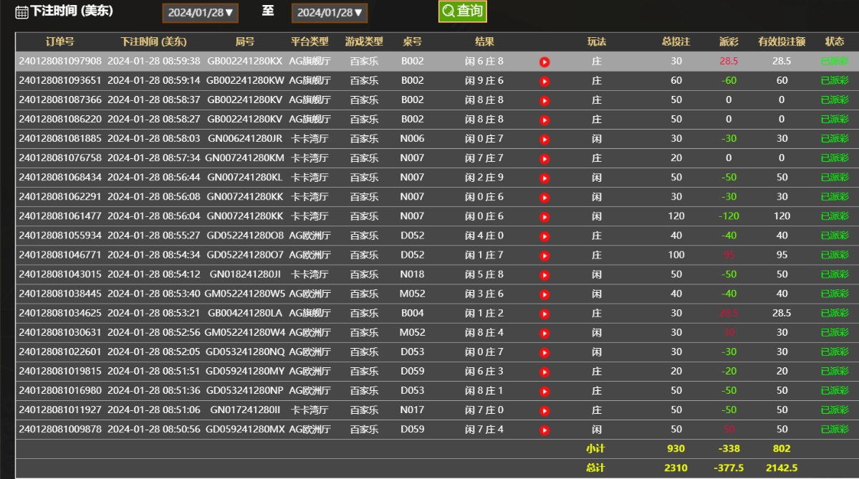The height and width of the screenshot is (479, 859).
Task: Click 已派彩 status of order 240128081087366
Action: coord(834,100)
